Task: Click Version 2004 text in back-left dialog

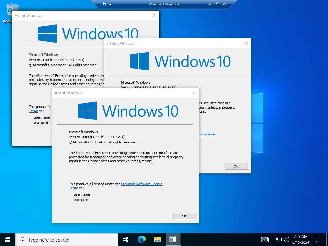Action: tap(57, 60)
